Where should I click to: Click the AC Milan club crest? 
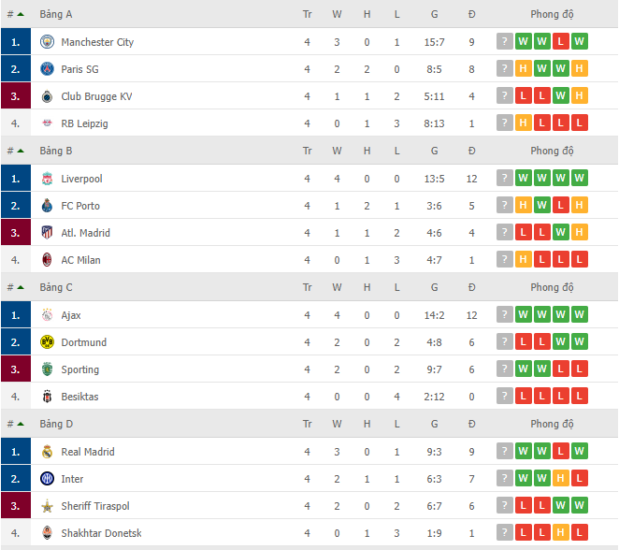tap(47, 260)
